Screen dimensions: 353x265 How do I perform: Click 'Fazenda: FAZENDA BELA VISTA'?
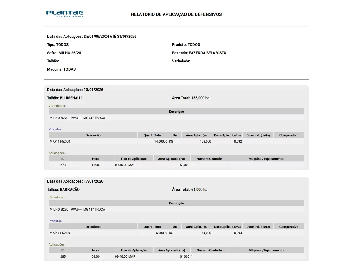click(199, 53)
